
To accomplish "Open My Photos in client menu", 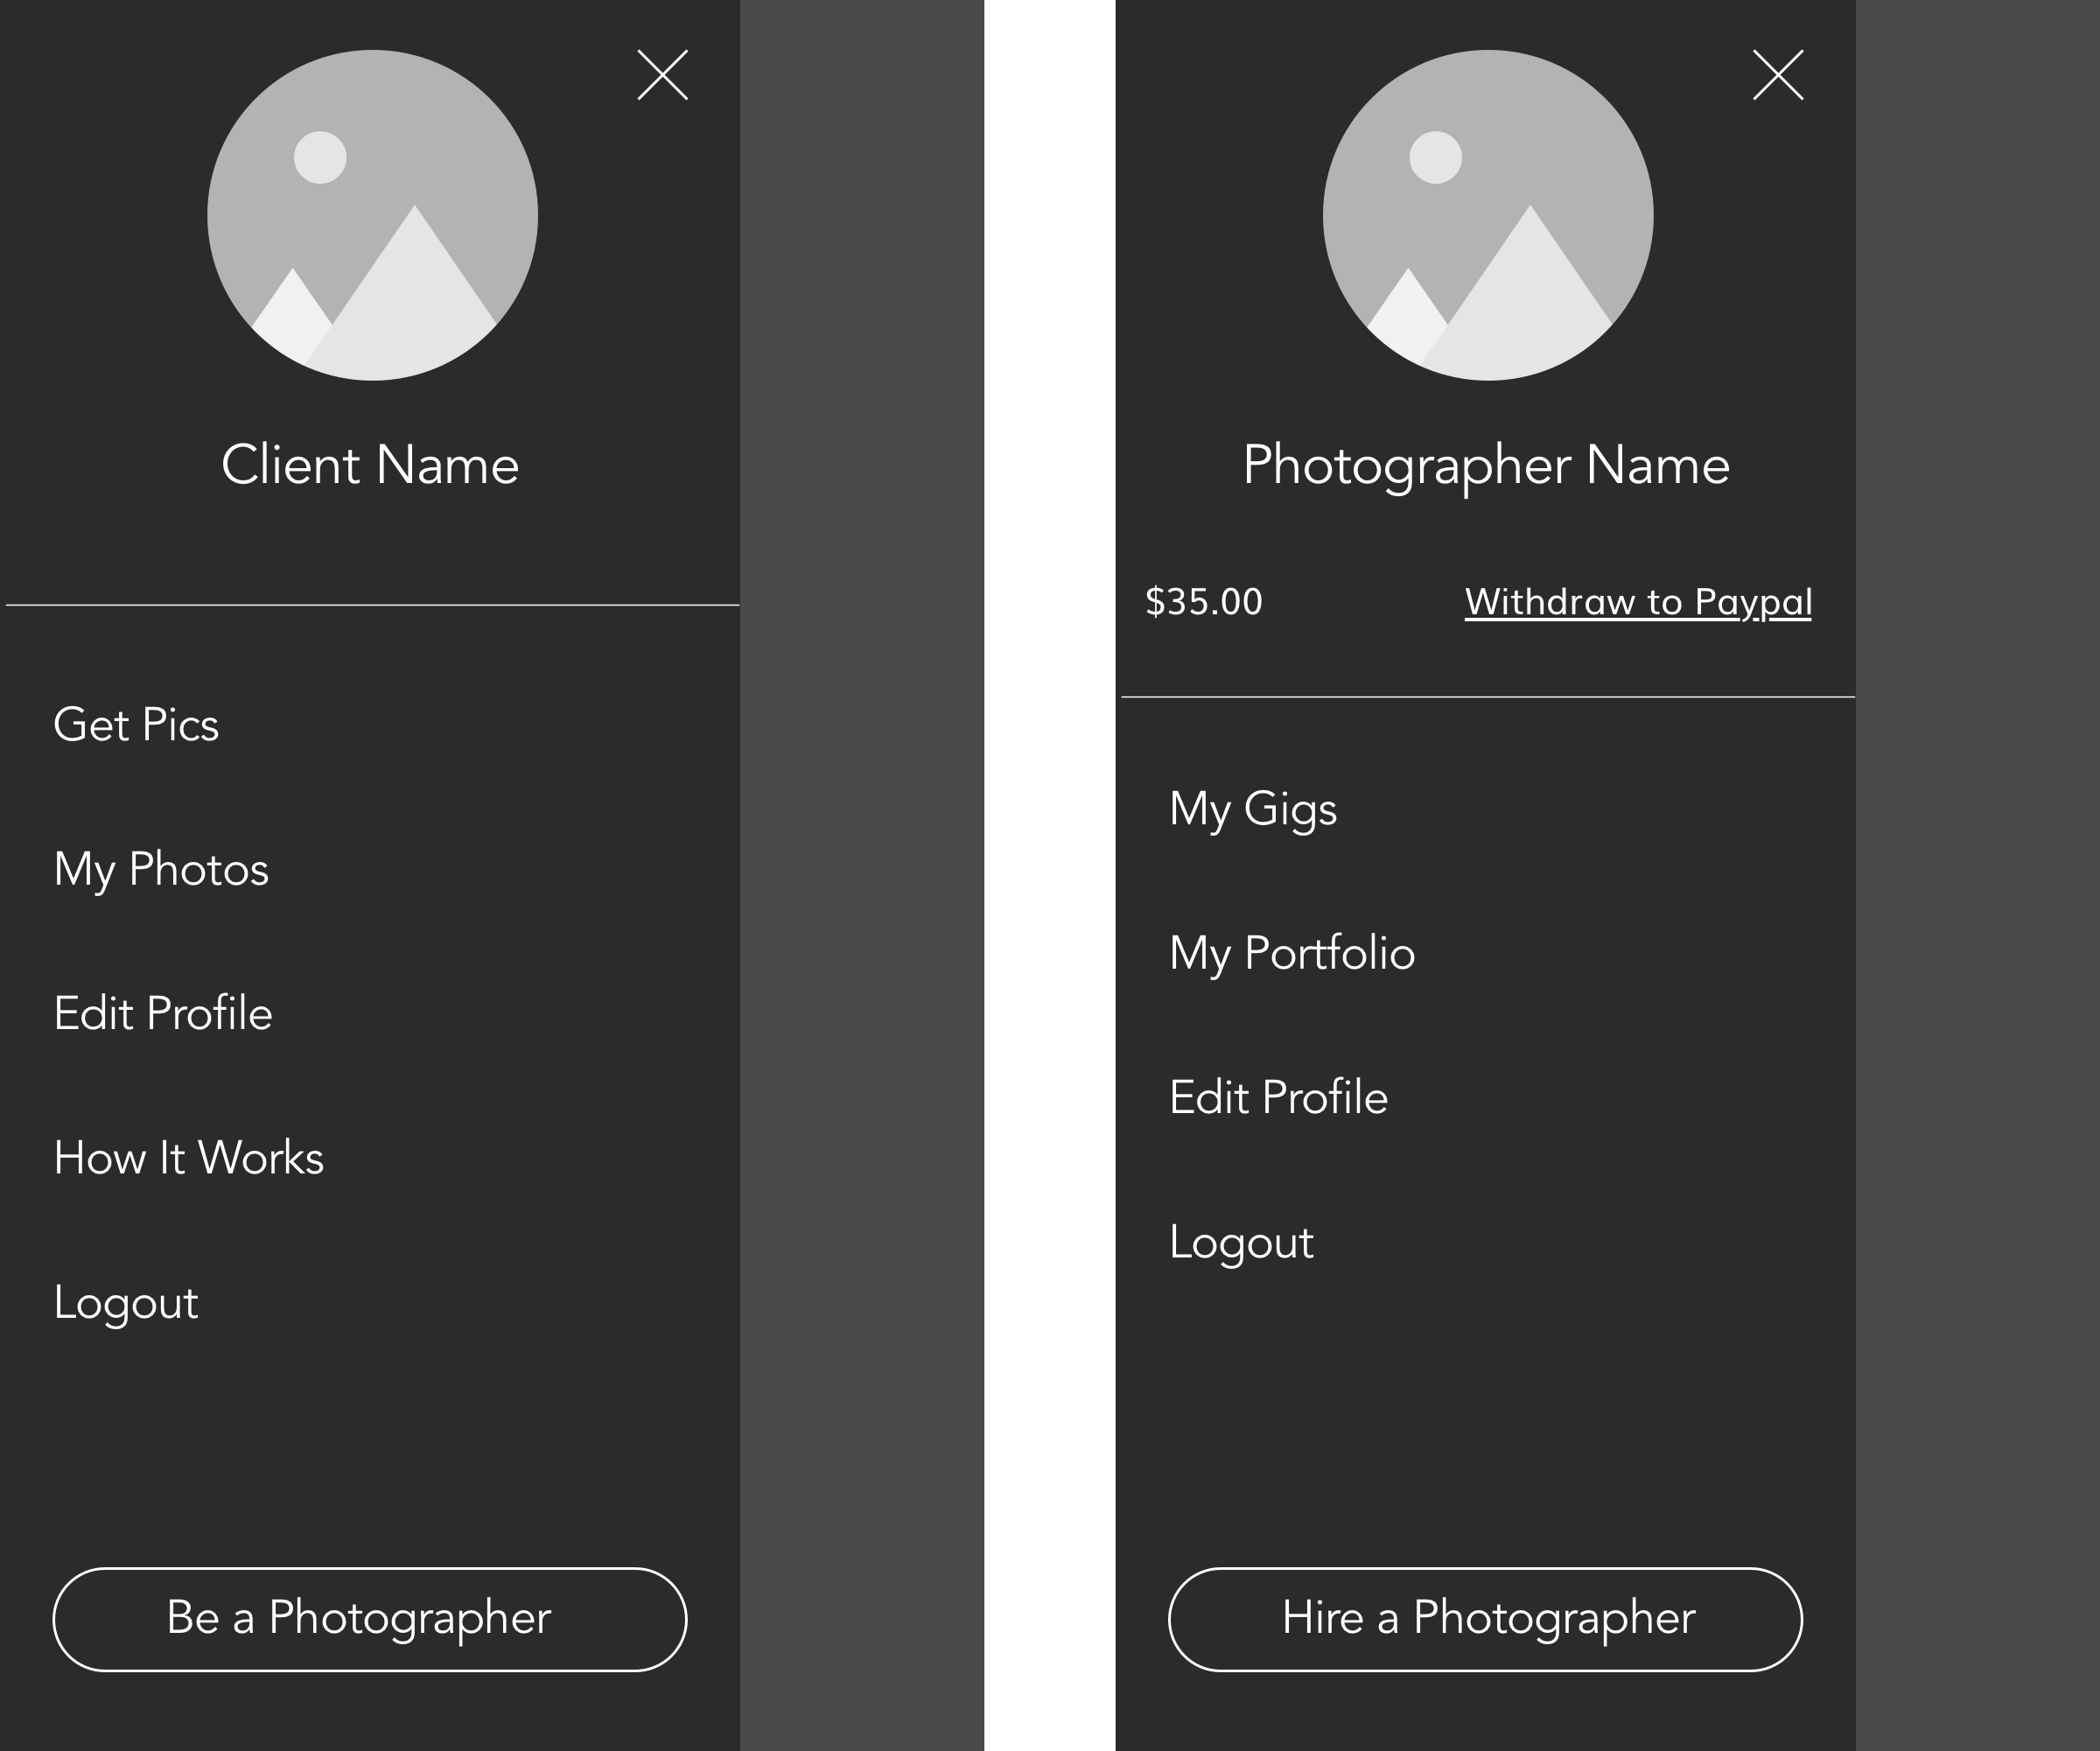I will click(161, 869).
